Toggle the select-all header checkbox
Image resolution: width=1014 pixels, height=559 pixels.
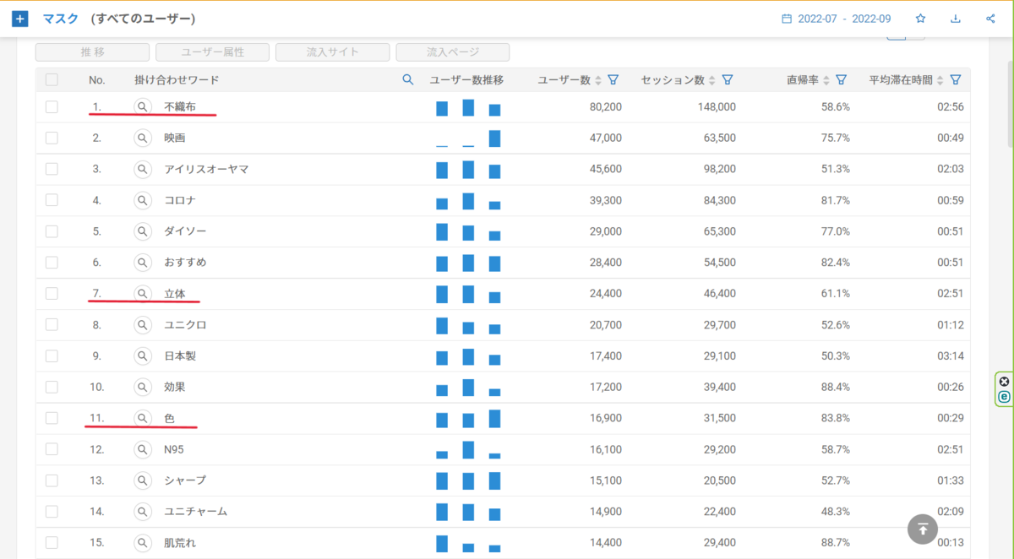(52, 80)
